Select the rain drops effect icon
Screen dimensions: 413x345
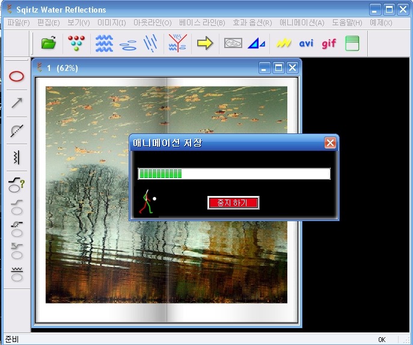151,43
